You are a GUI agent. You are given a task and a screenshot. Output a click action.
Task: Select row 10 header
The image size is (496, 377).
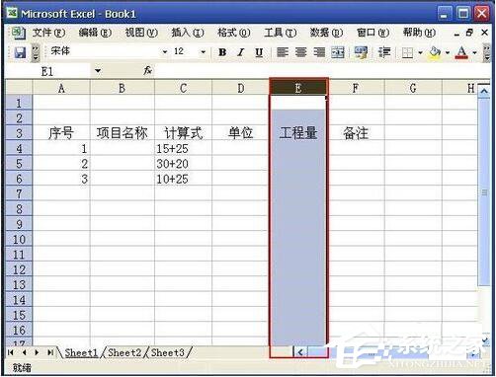click(19, 239)
